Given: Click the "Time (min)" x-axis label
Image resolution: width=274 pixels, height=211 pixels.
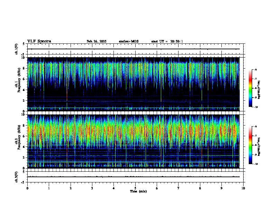Looking at the screenshot, I should [138, 191].
